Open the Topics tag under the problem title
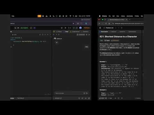This screenshot has height=115, width=154. 107,41
